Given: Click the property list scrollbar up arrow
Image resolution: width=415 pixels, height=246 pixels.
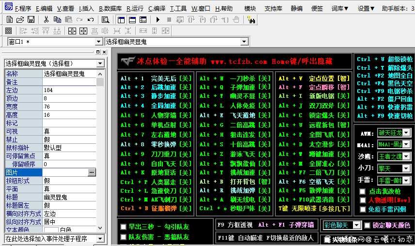Looking at the screenshot, I should click(x=100, y=74).
